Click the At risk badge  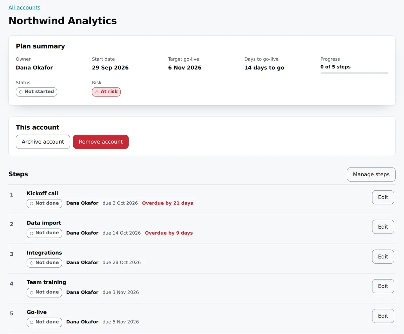(x=106, y=92)
